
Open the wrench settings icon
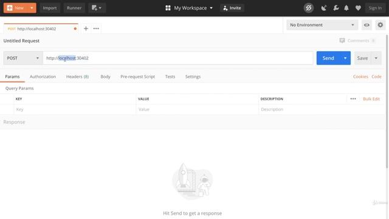click(x=336, y=8)
